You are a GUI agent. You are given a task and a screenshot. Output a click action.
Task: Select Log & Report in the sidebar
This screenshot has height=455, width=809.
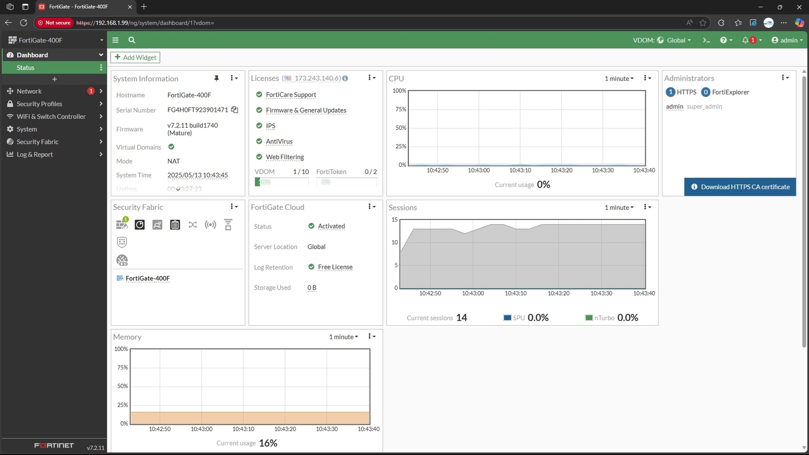[34, 155]
